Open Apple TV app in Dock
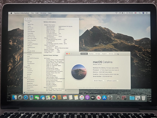This screenshot has height=118, width=157. [x=93, y=98]
